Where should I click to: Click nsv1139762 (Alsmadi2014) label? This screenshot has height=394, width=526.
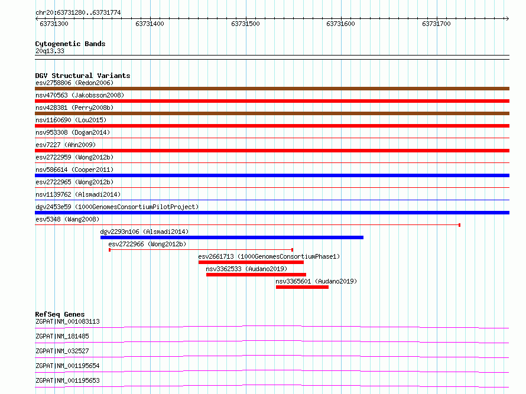tap(78, 194)
